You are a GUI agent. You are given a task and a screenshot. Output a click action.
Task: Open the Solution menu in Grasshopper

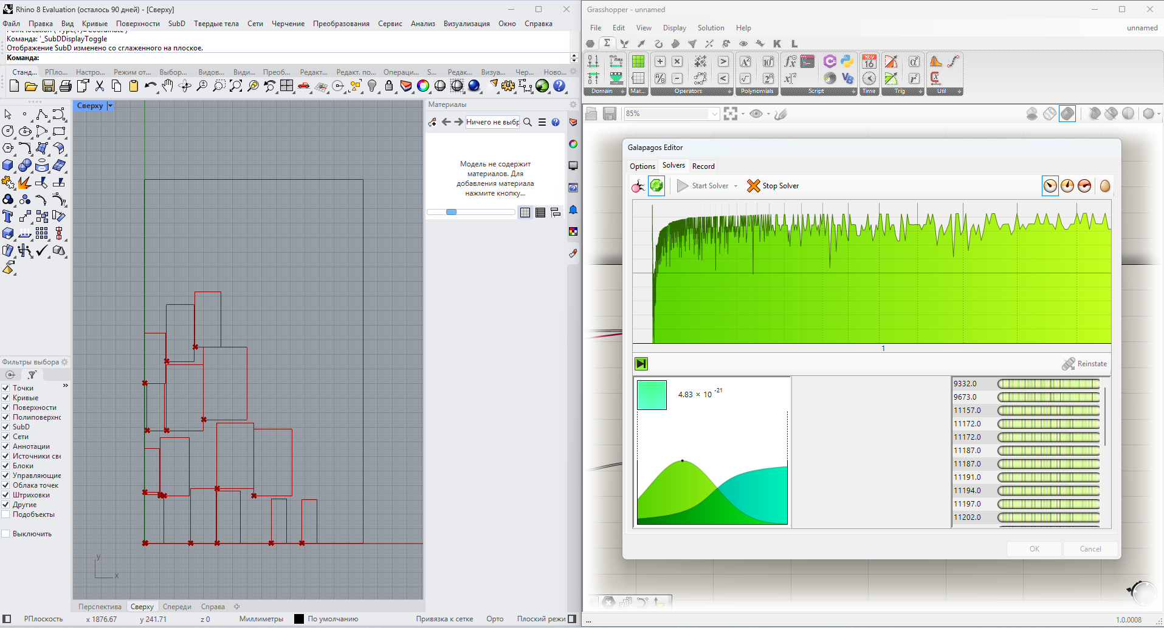tap(711, 28)
